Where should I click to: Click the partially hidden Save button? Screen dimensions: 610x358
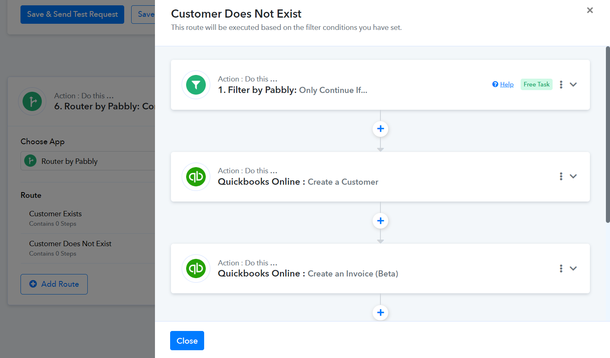(143, 14)
